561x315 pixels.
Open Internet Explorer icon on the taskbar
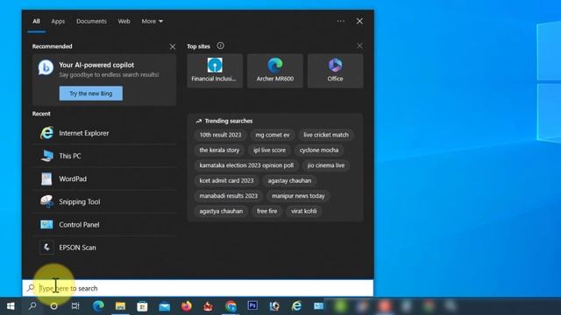296,306
